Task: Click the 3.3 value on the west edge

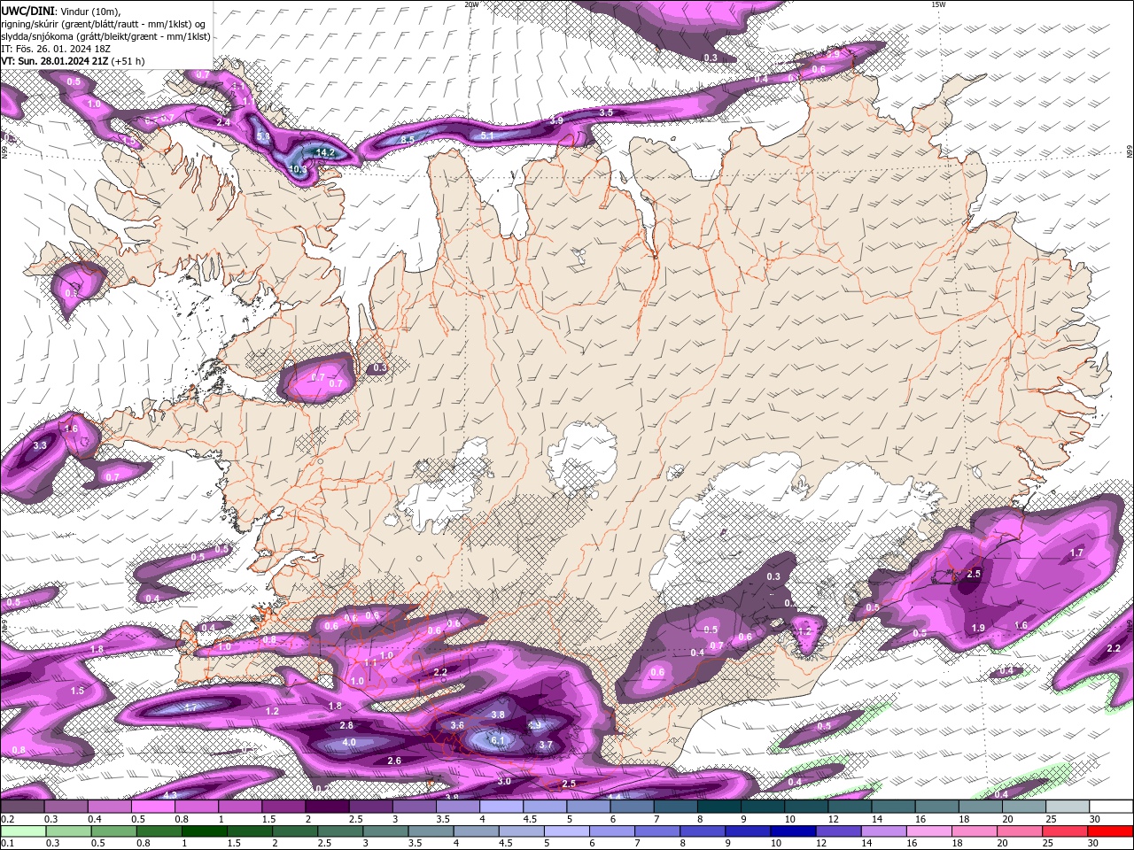Action: (x=40, y=445)
